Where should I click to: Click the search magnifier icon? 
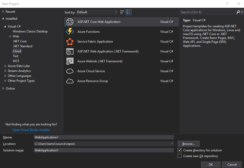pyautogui.click(x=238, y=12)
